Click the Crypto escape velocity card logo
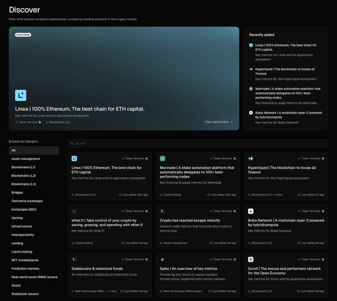This screenshot has width=337, height=301. tap(162, 211)
